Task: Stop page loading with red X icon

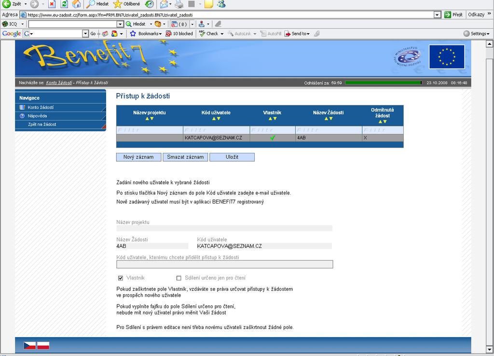Action: (52, 4)
